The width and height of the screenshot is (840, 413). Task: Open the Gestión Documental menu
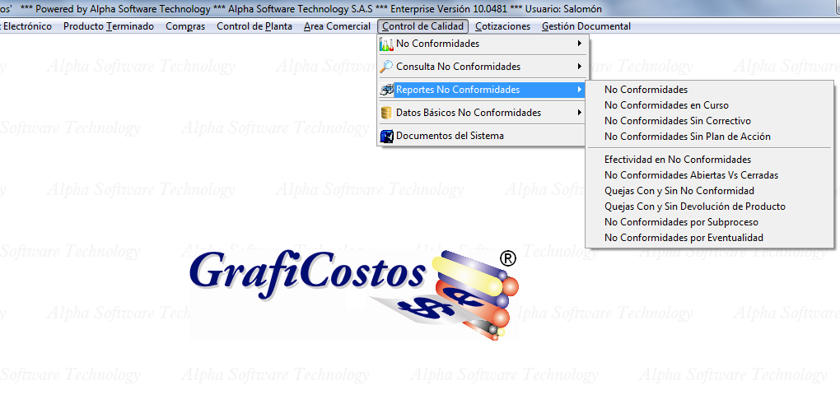[x=586, y=26]
